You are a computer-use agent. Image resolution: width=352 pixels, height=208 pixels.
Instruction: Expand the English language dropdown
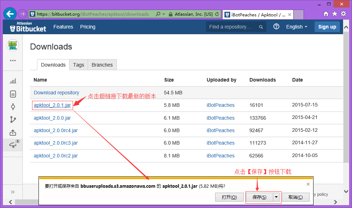coord(296,27)
